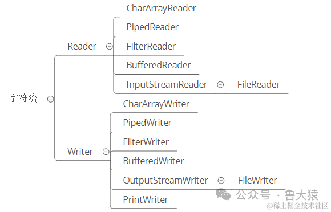Collapse the Reader branch

point(110,46)
